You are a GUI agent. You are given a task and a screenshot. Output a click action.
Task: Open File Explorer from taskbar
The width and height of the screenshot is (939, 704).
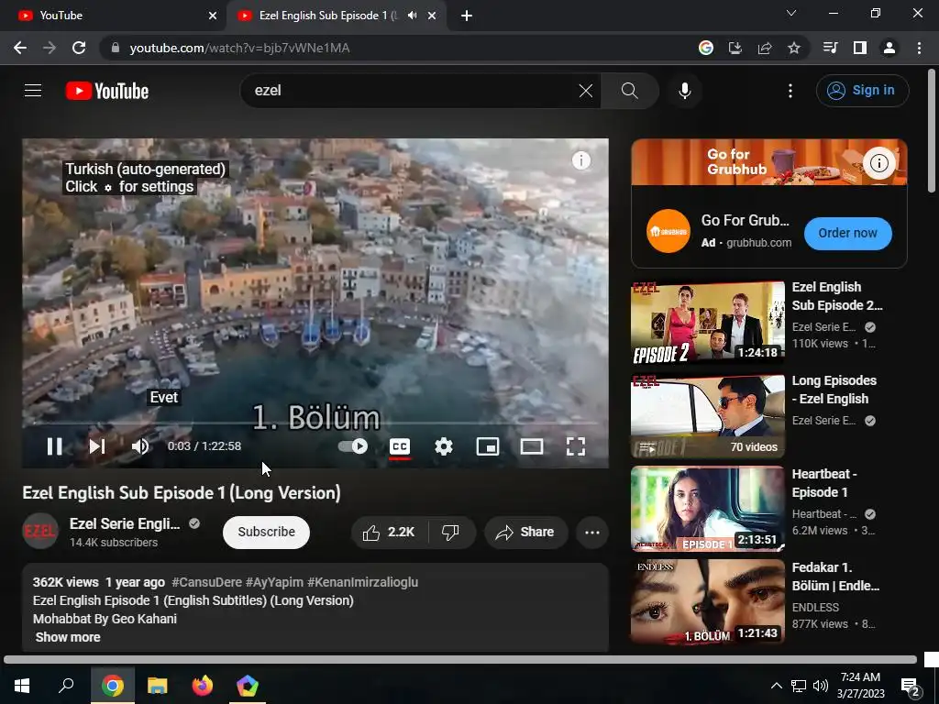point(158,686)
